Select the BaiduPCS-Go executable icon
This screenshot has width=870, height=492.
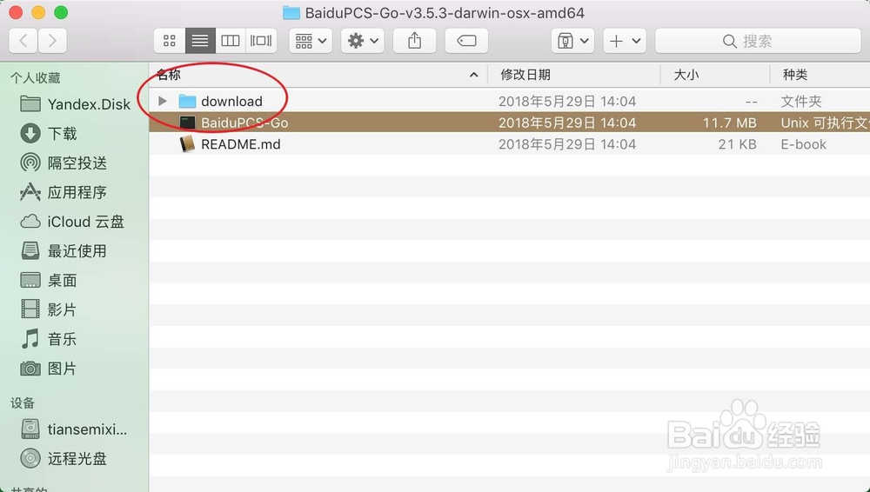[188, 123]
